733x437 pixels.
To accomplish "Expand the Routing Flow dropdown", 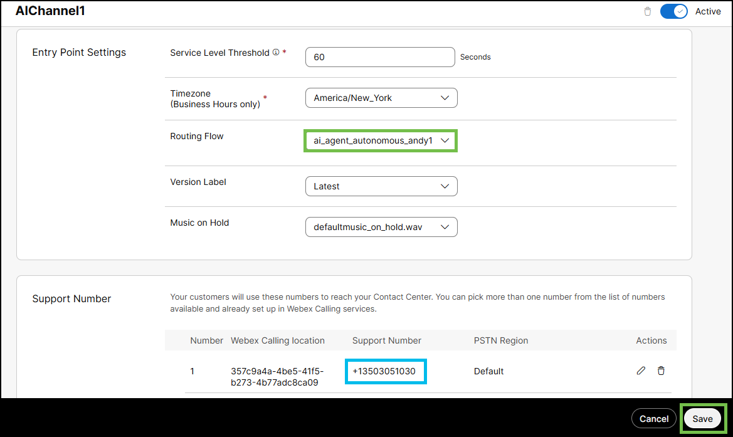I will 381,140.
